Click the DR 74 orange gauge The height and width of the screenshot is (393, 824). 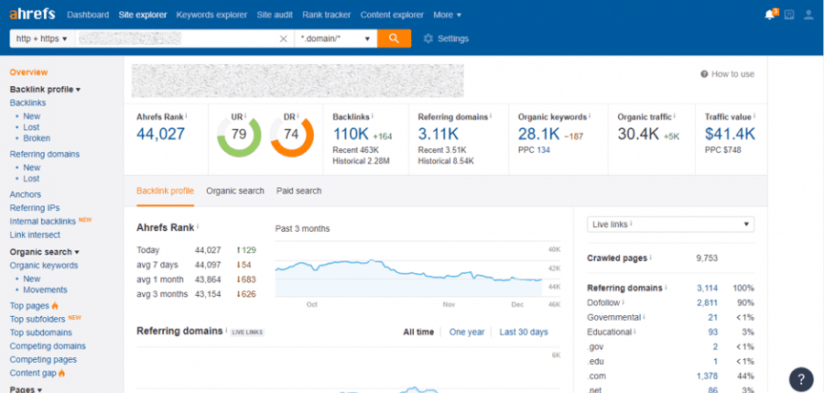[x=292, y=135]
